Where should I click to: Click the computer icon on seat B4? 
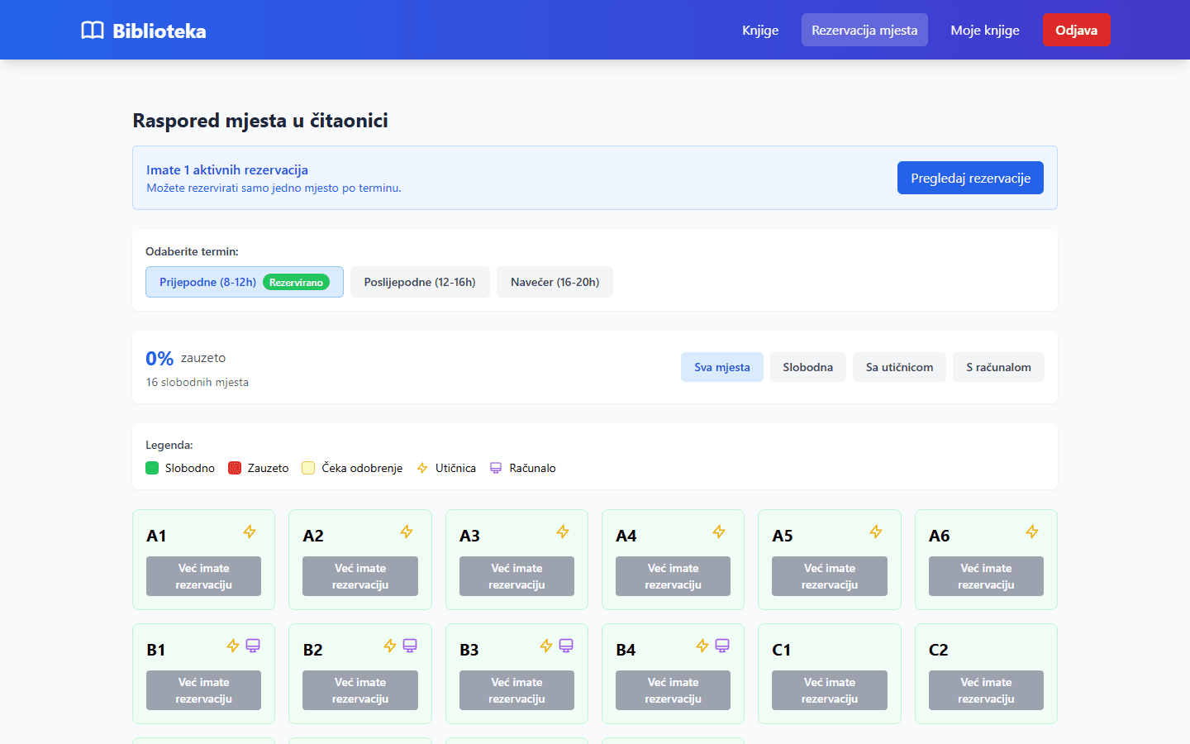click(x=722, y=646)
